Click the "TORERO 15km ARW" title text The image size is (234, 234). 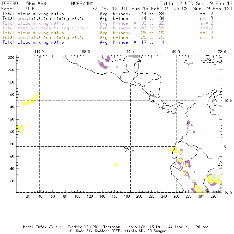pyautogui.click(x=24, y=3)
